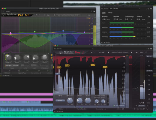This screenshot has height=120, width=156.
Task: Switch to the Levels tab in the Loudness Meter
Action: (104, 13)
